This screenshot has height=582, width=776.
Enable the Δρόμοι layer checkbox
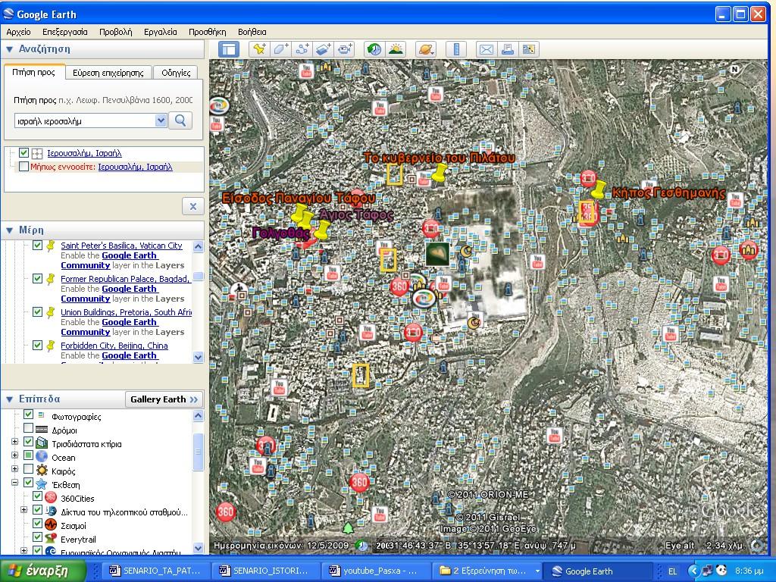[x=28, y=428]
